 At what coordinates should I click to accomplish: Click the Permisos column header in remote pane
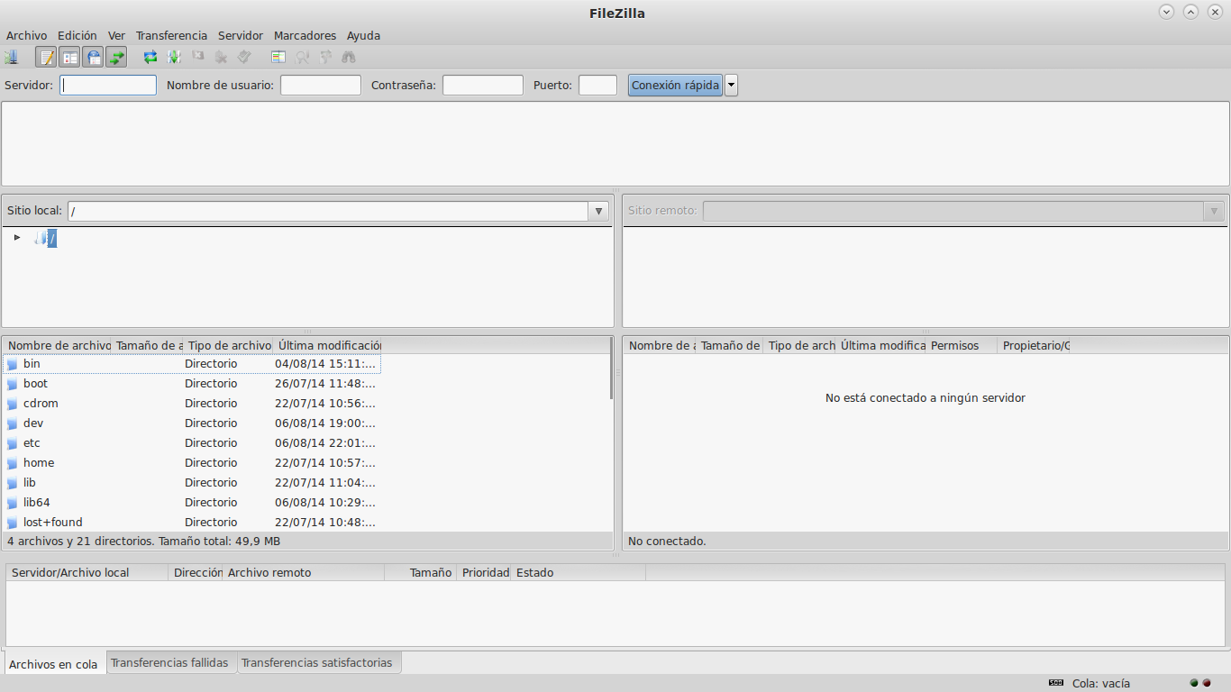click(962, 345)
